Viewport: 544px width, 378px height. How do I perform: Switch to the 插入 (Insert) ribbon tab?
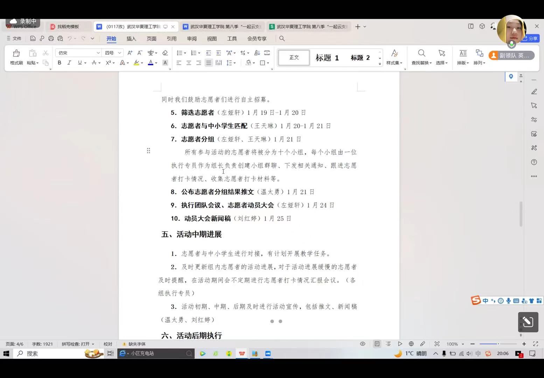131,38
